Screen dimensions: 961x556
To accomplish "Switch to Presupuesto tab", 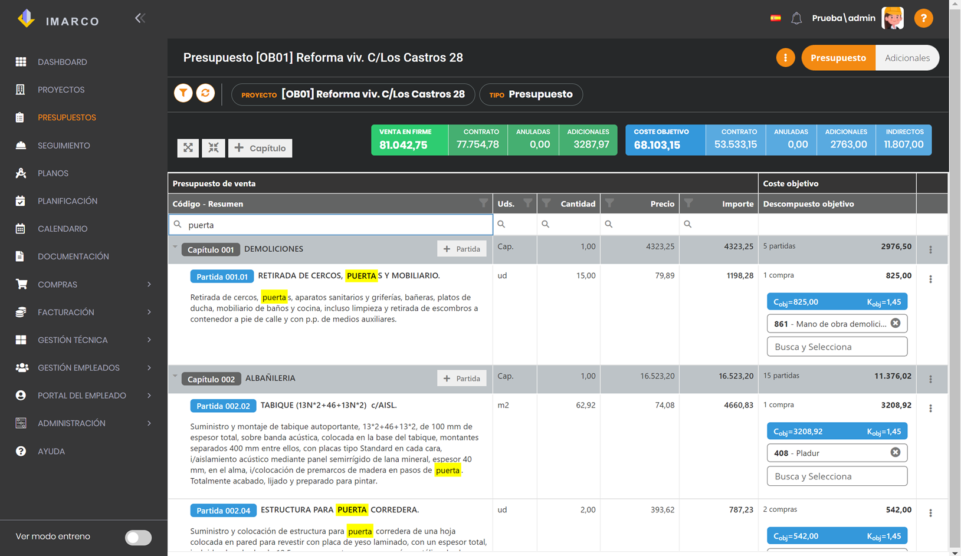I will coord(838,58).
